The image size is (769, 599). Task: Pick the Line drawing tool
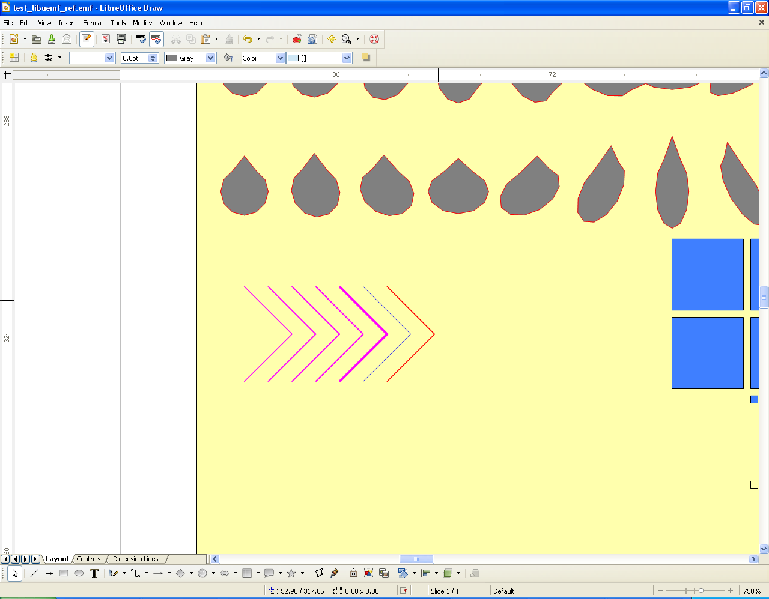tap(34, 574)
